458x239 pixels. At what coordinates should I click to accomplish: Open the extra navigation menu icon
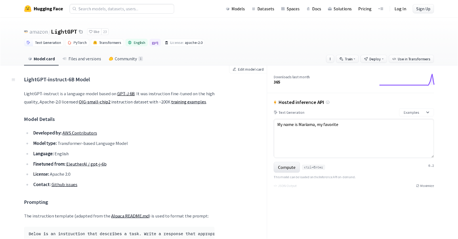tap(381, 9)
